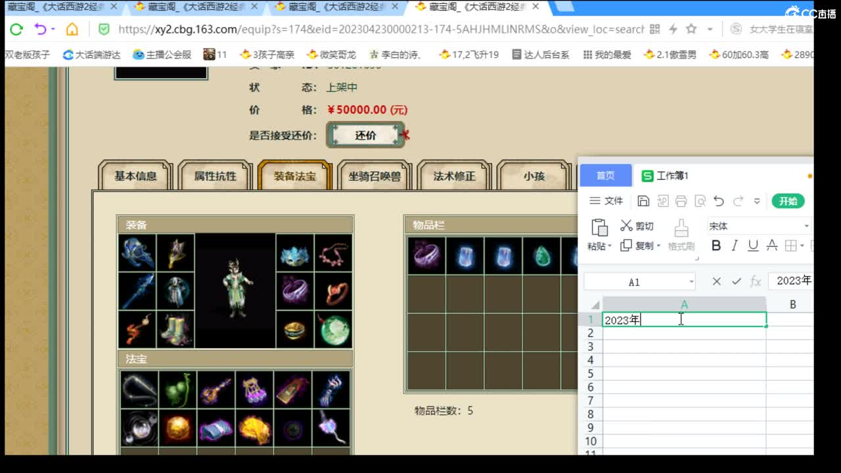Open the font name 宋体 dropdown
The image size is (841, 473).
[807, 226]
